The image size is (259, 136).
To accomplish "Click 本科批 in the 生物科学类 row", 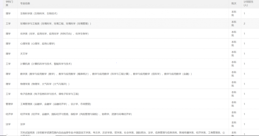I will (234, 14).
